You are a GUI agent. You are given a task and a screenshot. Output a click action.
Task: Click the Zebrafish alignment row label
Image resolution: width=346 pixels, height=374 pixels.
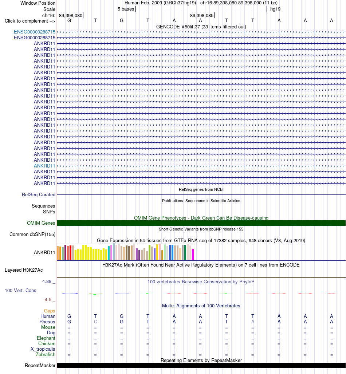click(45, 355)
